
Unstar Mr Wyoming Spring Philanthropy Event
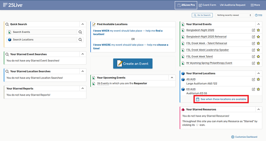(258, 63)
